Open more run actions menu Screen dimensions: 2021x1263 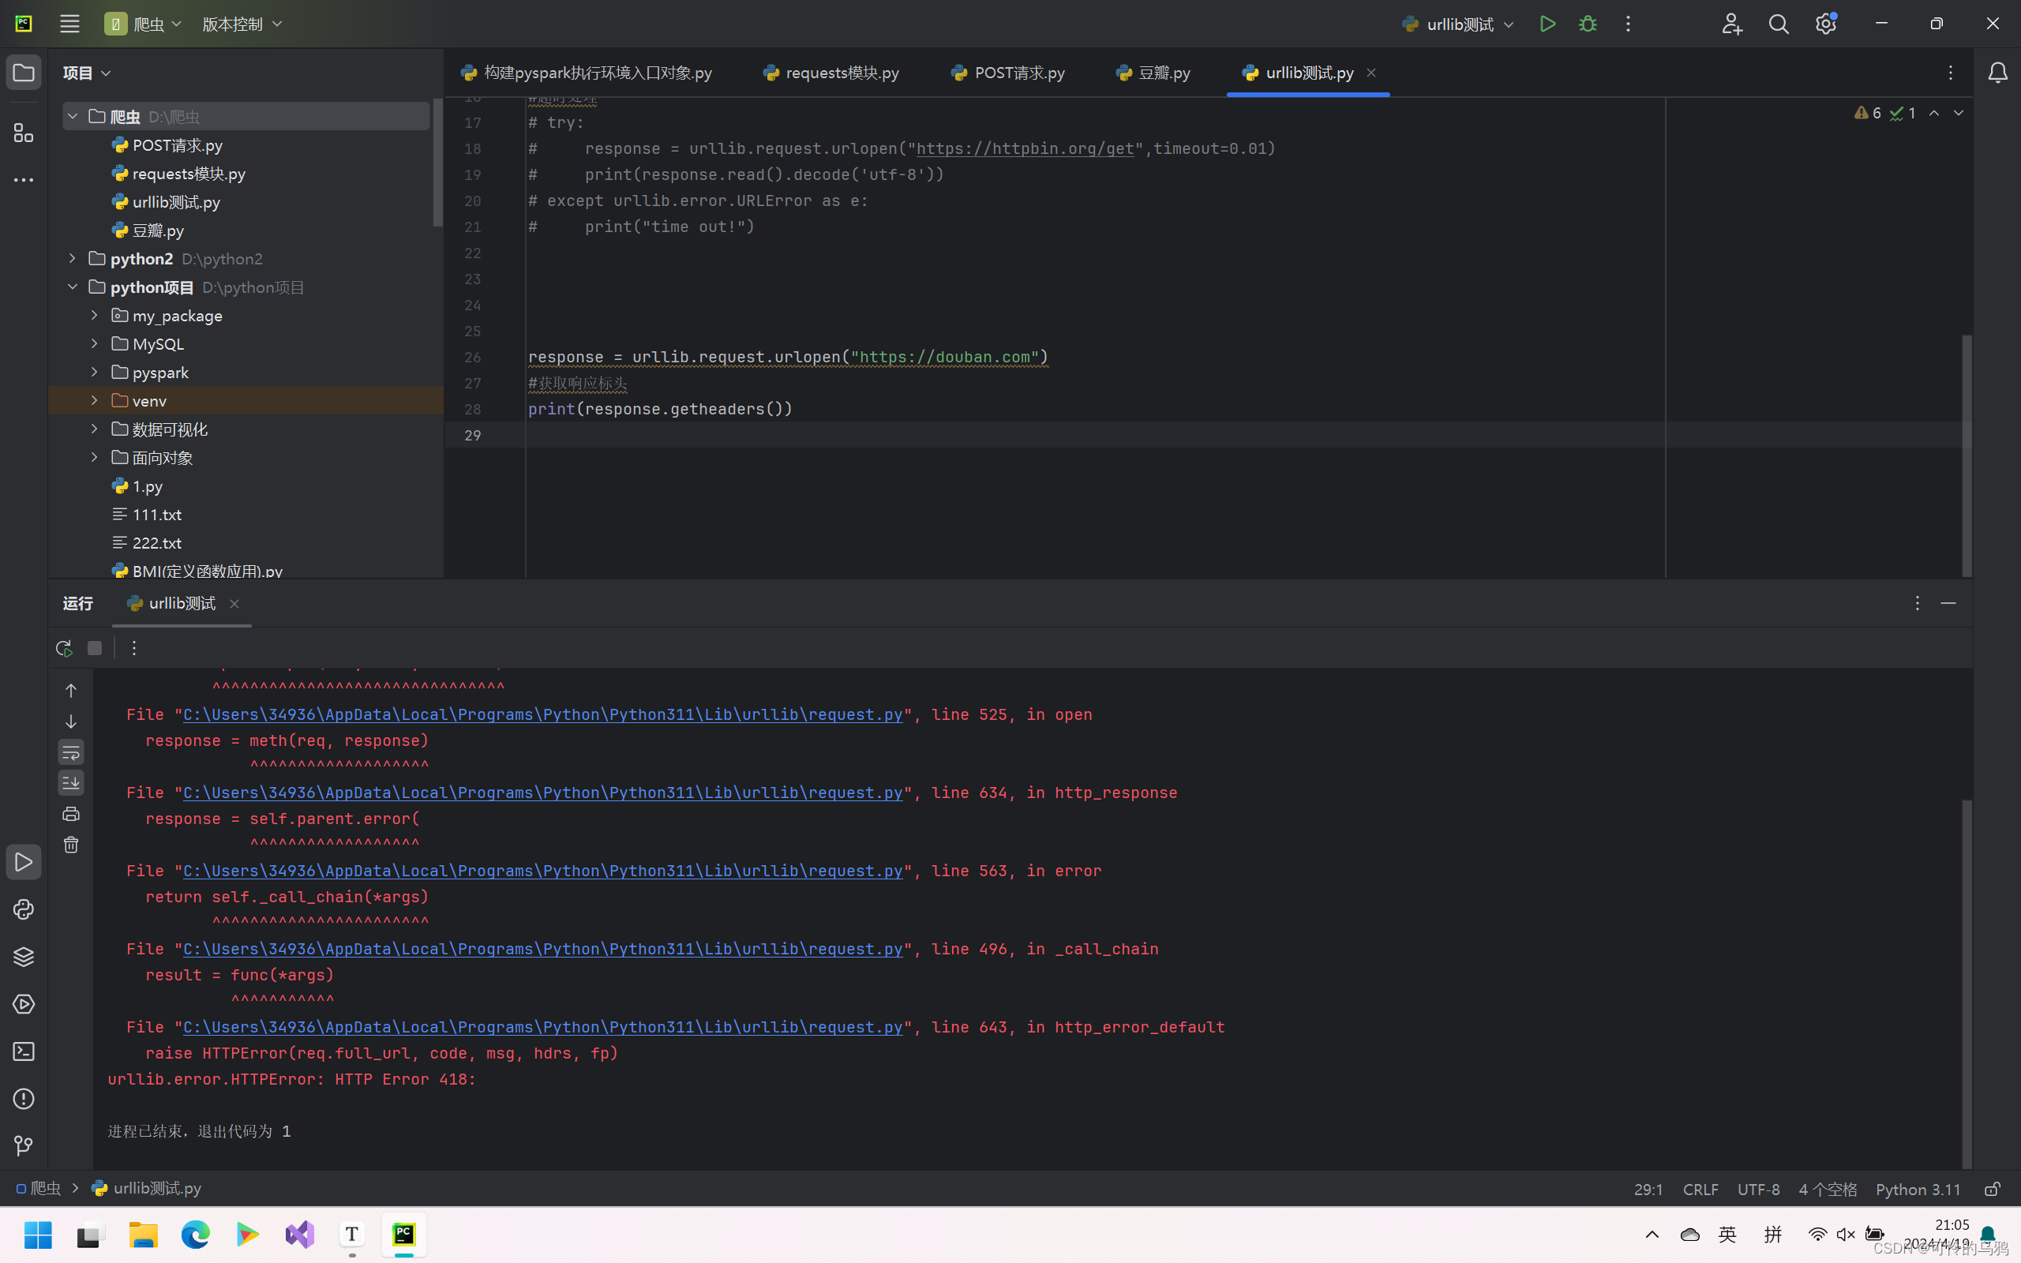[x=1628, y=24]
